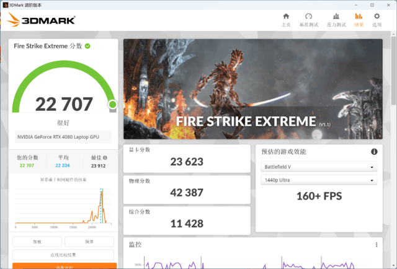Viewport: 397px width, 269px height.
Task: Click the info icon next to 最佳
Action: point(105,157)
